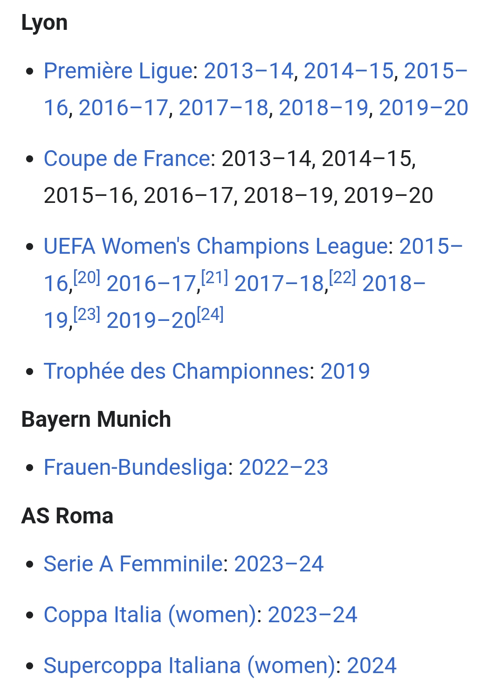Click the 2019 Trophée des Championnes edition
This screenshot has height=681, width=502.
pos(345,372)
